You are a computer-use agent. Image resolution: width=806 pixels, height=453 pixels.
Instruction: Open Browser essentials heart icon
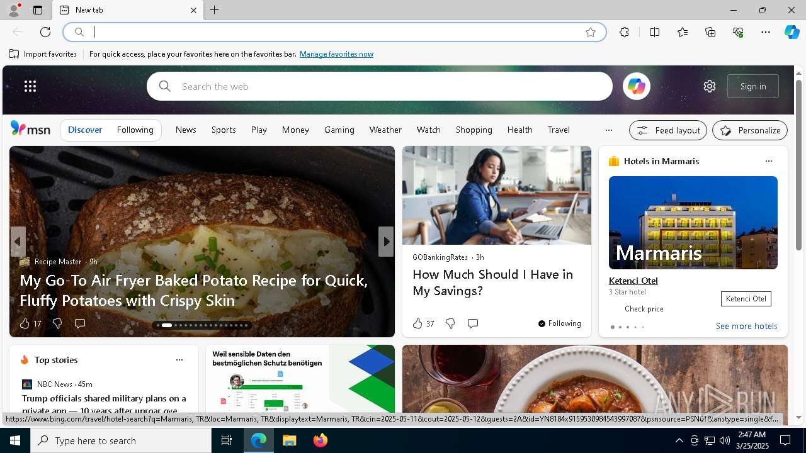(738, 32)
